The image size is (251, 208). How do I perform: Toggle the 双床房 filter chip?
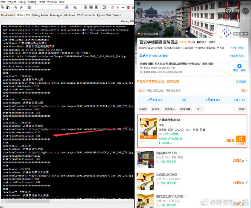click(155, 109)
